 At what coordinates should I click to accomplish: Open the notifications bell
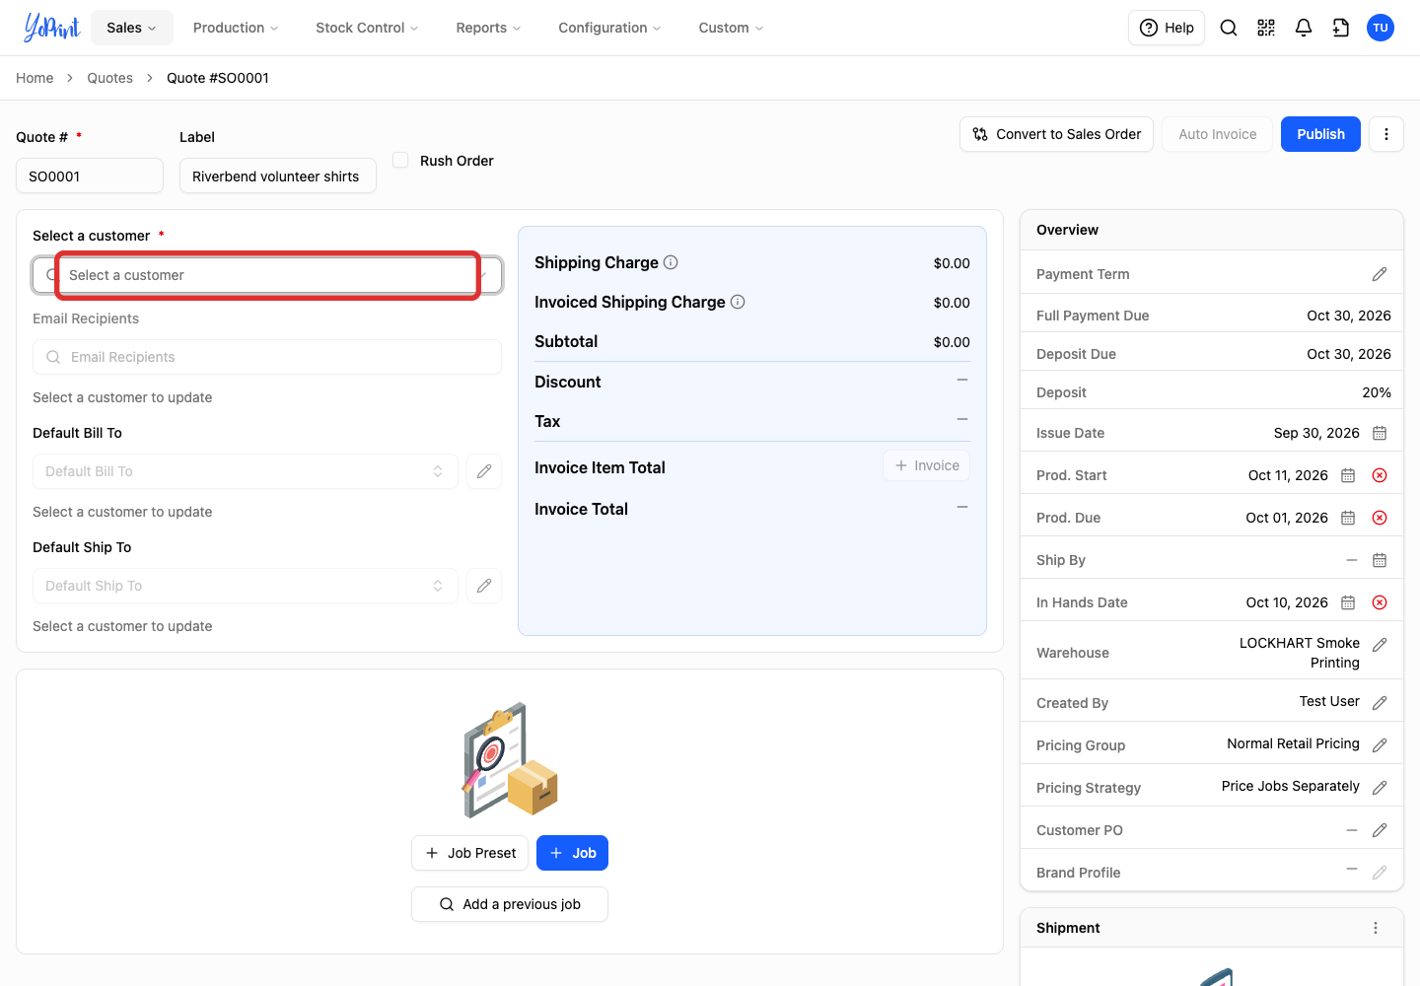[1304, 28]
